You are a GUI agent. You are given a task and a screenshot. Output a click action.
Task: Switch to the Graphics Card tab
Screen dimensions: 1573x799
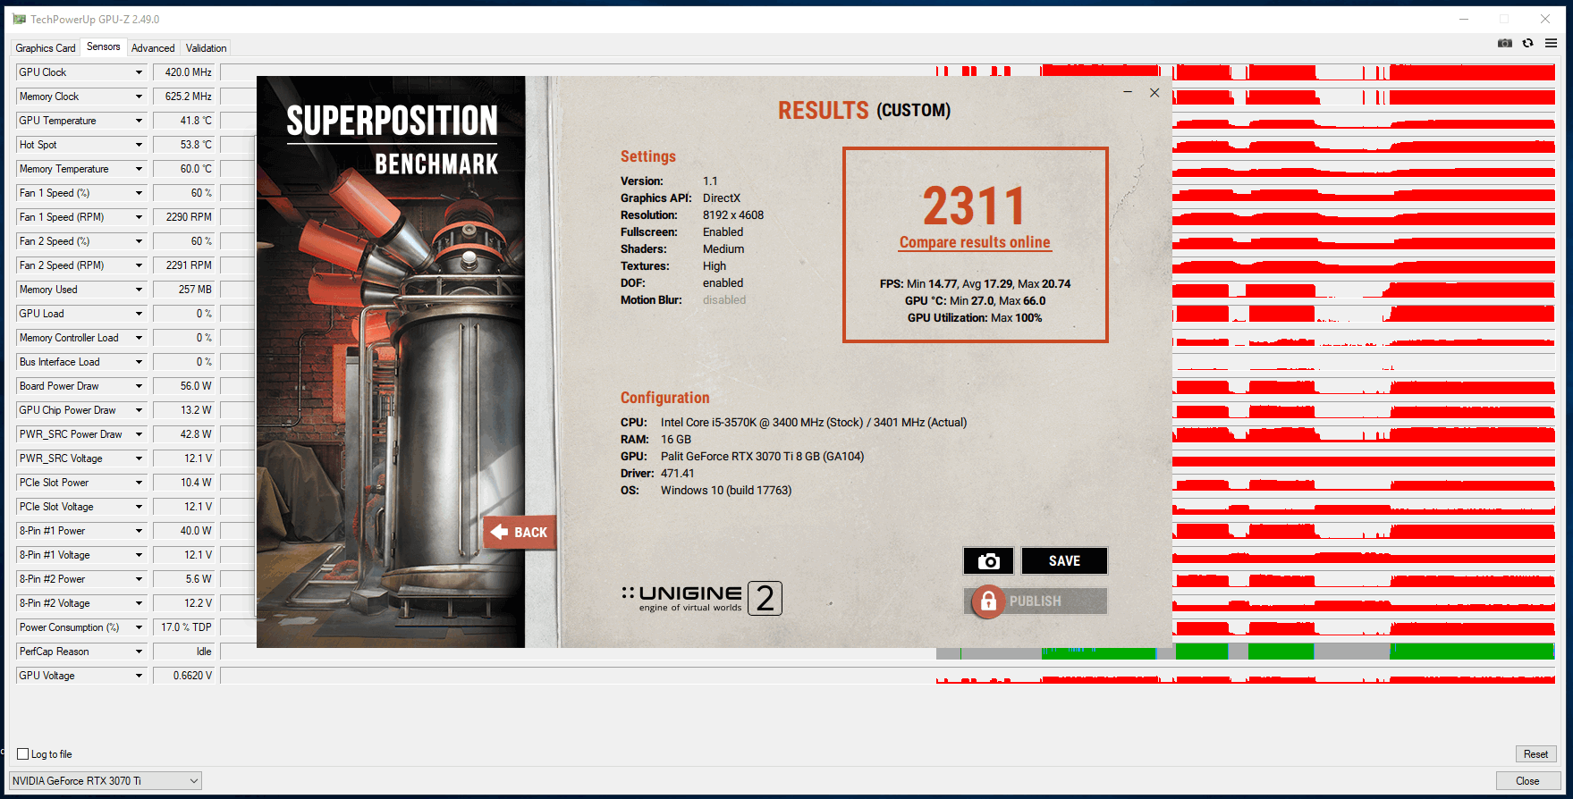pyautogui.click(x=46, y=48)
